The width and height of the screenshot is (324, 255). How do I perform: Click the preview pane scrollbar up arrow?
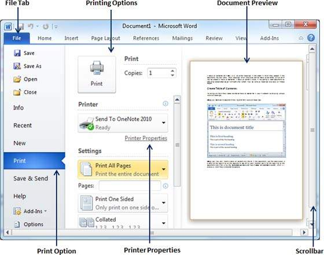(312, 49)
